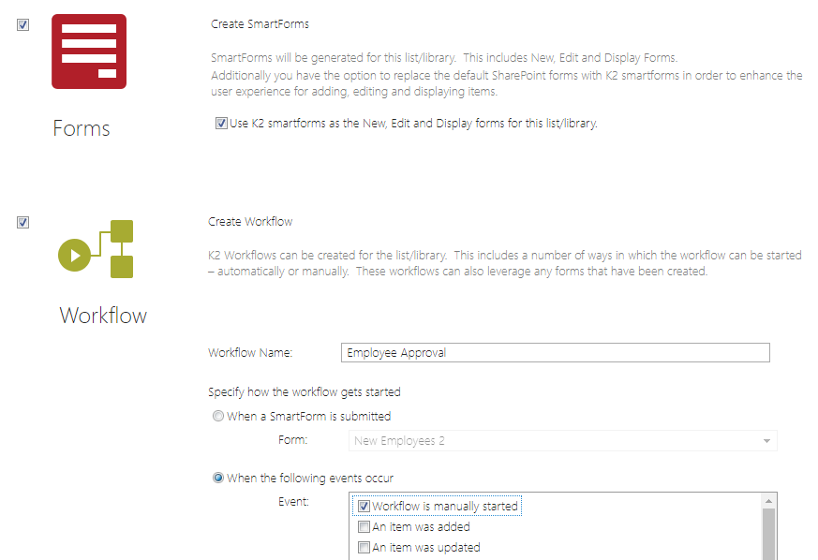Viewport: 818px width, 560px height.
Task: Enable the An item was added event
Action: [364, 527]
